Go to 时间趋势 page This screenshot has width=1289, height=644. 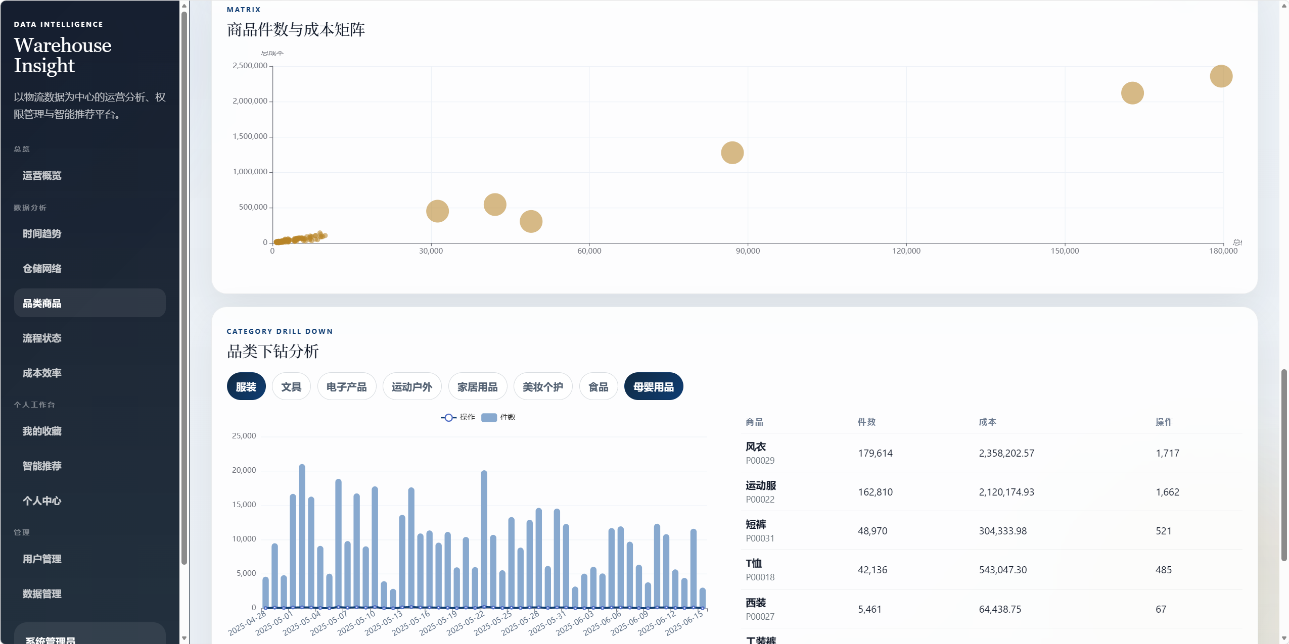click(42, 234)
